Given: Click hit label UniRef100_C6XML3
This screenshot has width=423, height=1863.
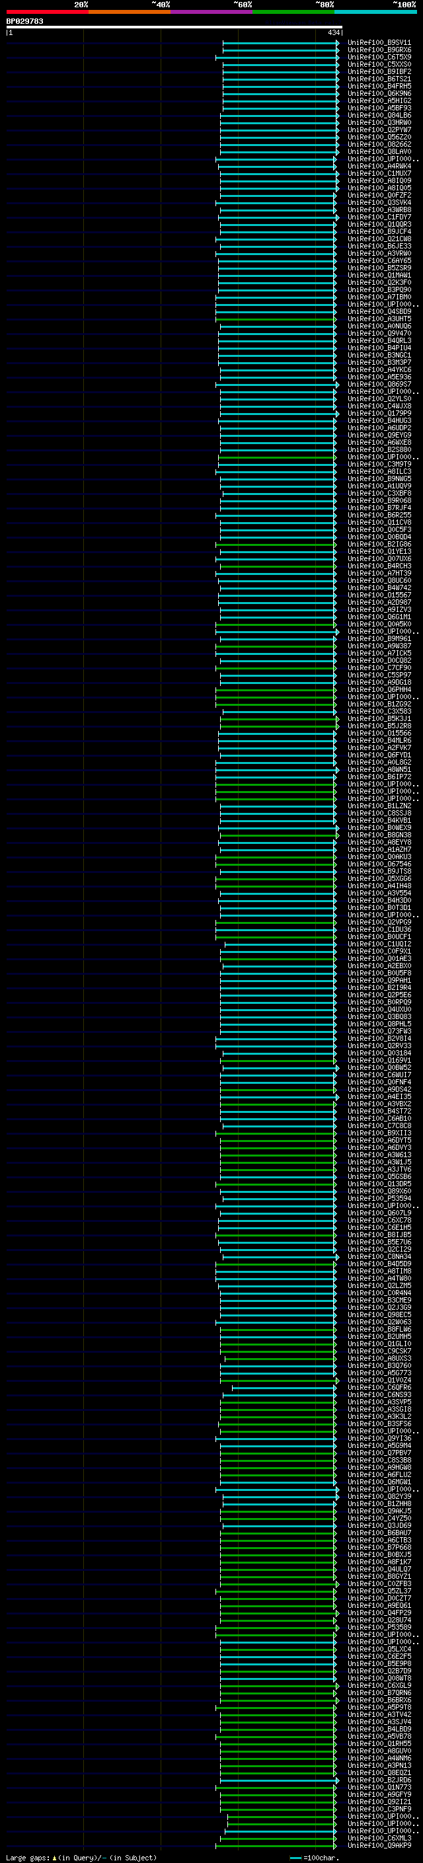Looking at the screenshot, I should coord(379,1838).
